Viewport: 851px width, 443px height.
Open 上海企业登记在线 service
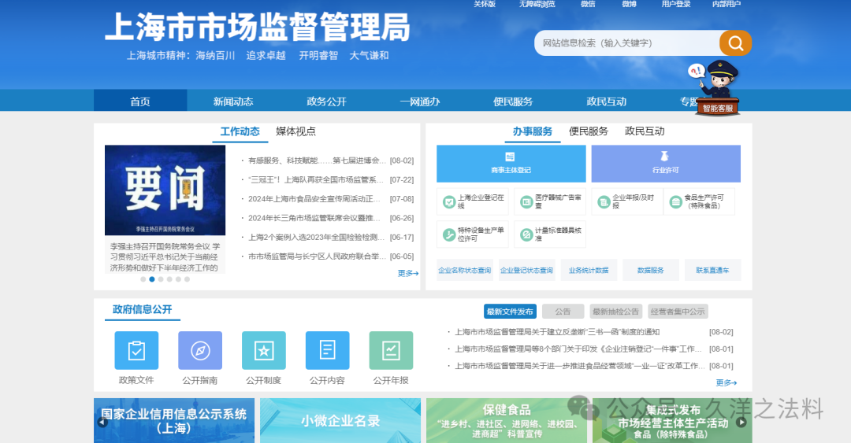tap(474, 202)
